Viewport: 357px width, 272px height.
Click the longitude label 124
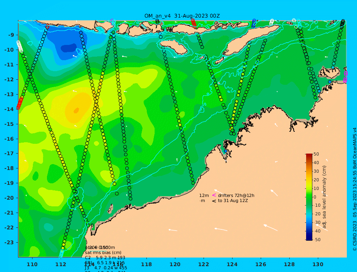[x=232, y=264]
